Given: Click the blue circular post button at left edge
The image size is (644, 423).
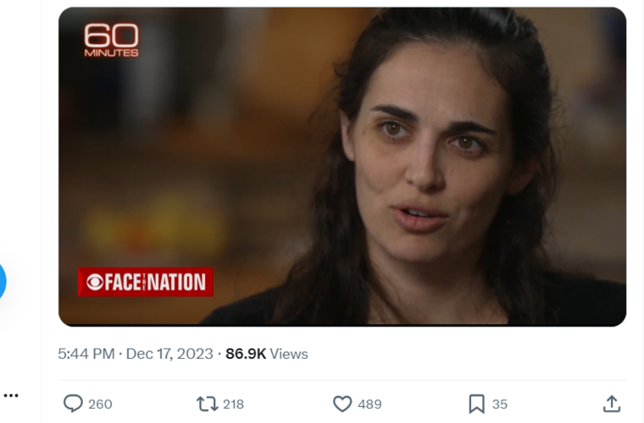Looking at the screenshot, I should tap(2, 282).
